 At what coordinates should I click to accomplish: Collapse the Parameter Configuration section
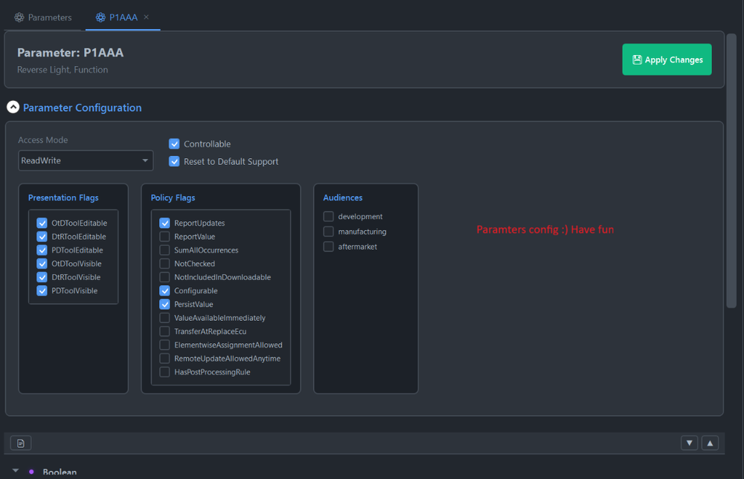coord(13,107)
